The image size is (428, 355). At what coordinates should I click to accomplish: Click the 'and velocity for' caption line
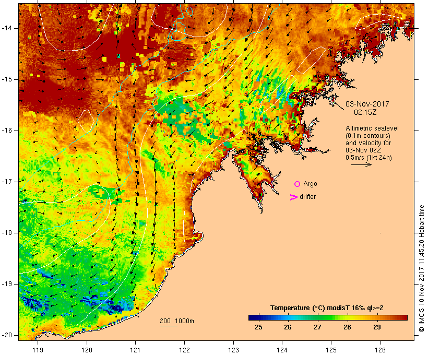click(368, 143)
